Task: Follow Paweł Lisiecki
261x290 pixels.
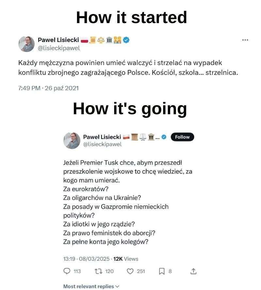Action: click(182, 137)
